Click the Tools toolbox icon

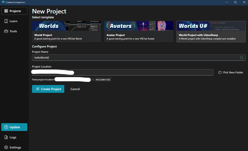pos(6,31)
